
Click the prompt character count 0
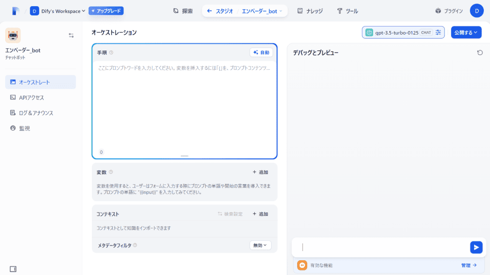pos(101,152)
